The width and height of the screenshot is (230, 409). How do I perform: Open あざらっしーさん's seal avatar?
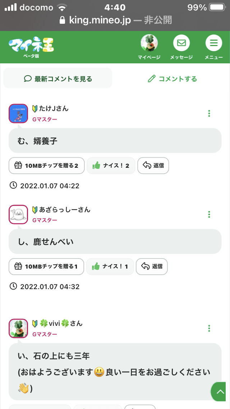coord(18,215)
